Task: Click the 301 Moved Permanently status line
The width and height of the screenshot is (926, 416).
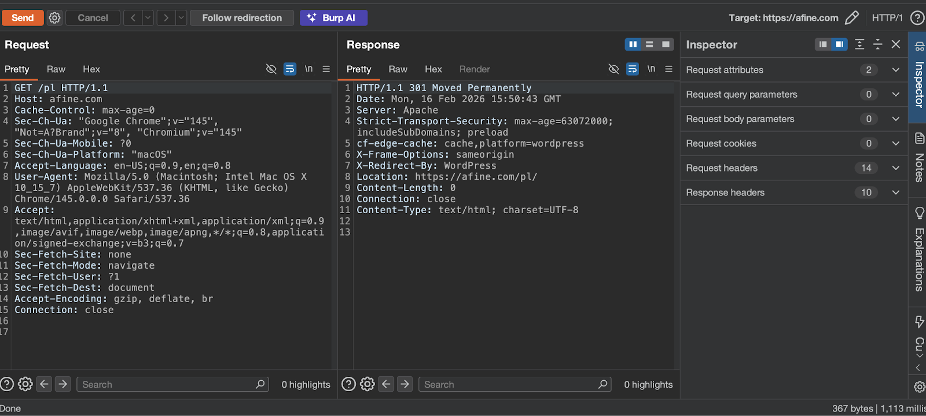Action: tap(444, 88)
